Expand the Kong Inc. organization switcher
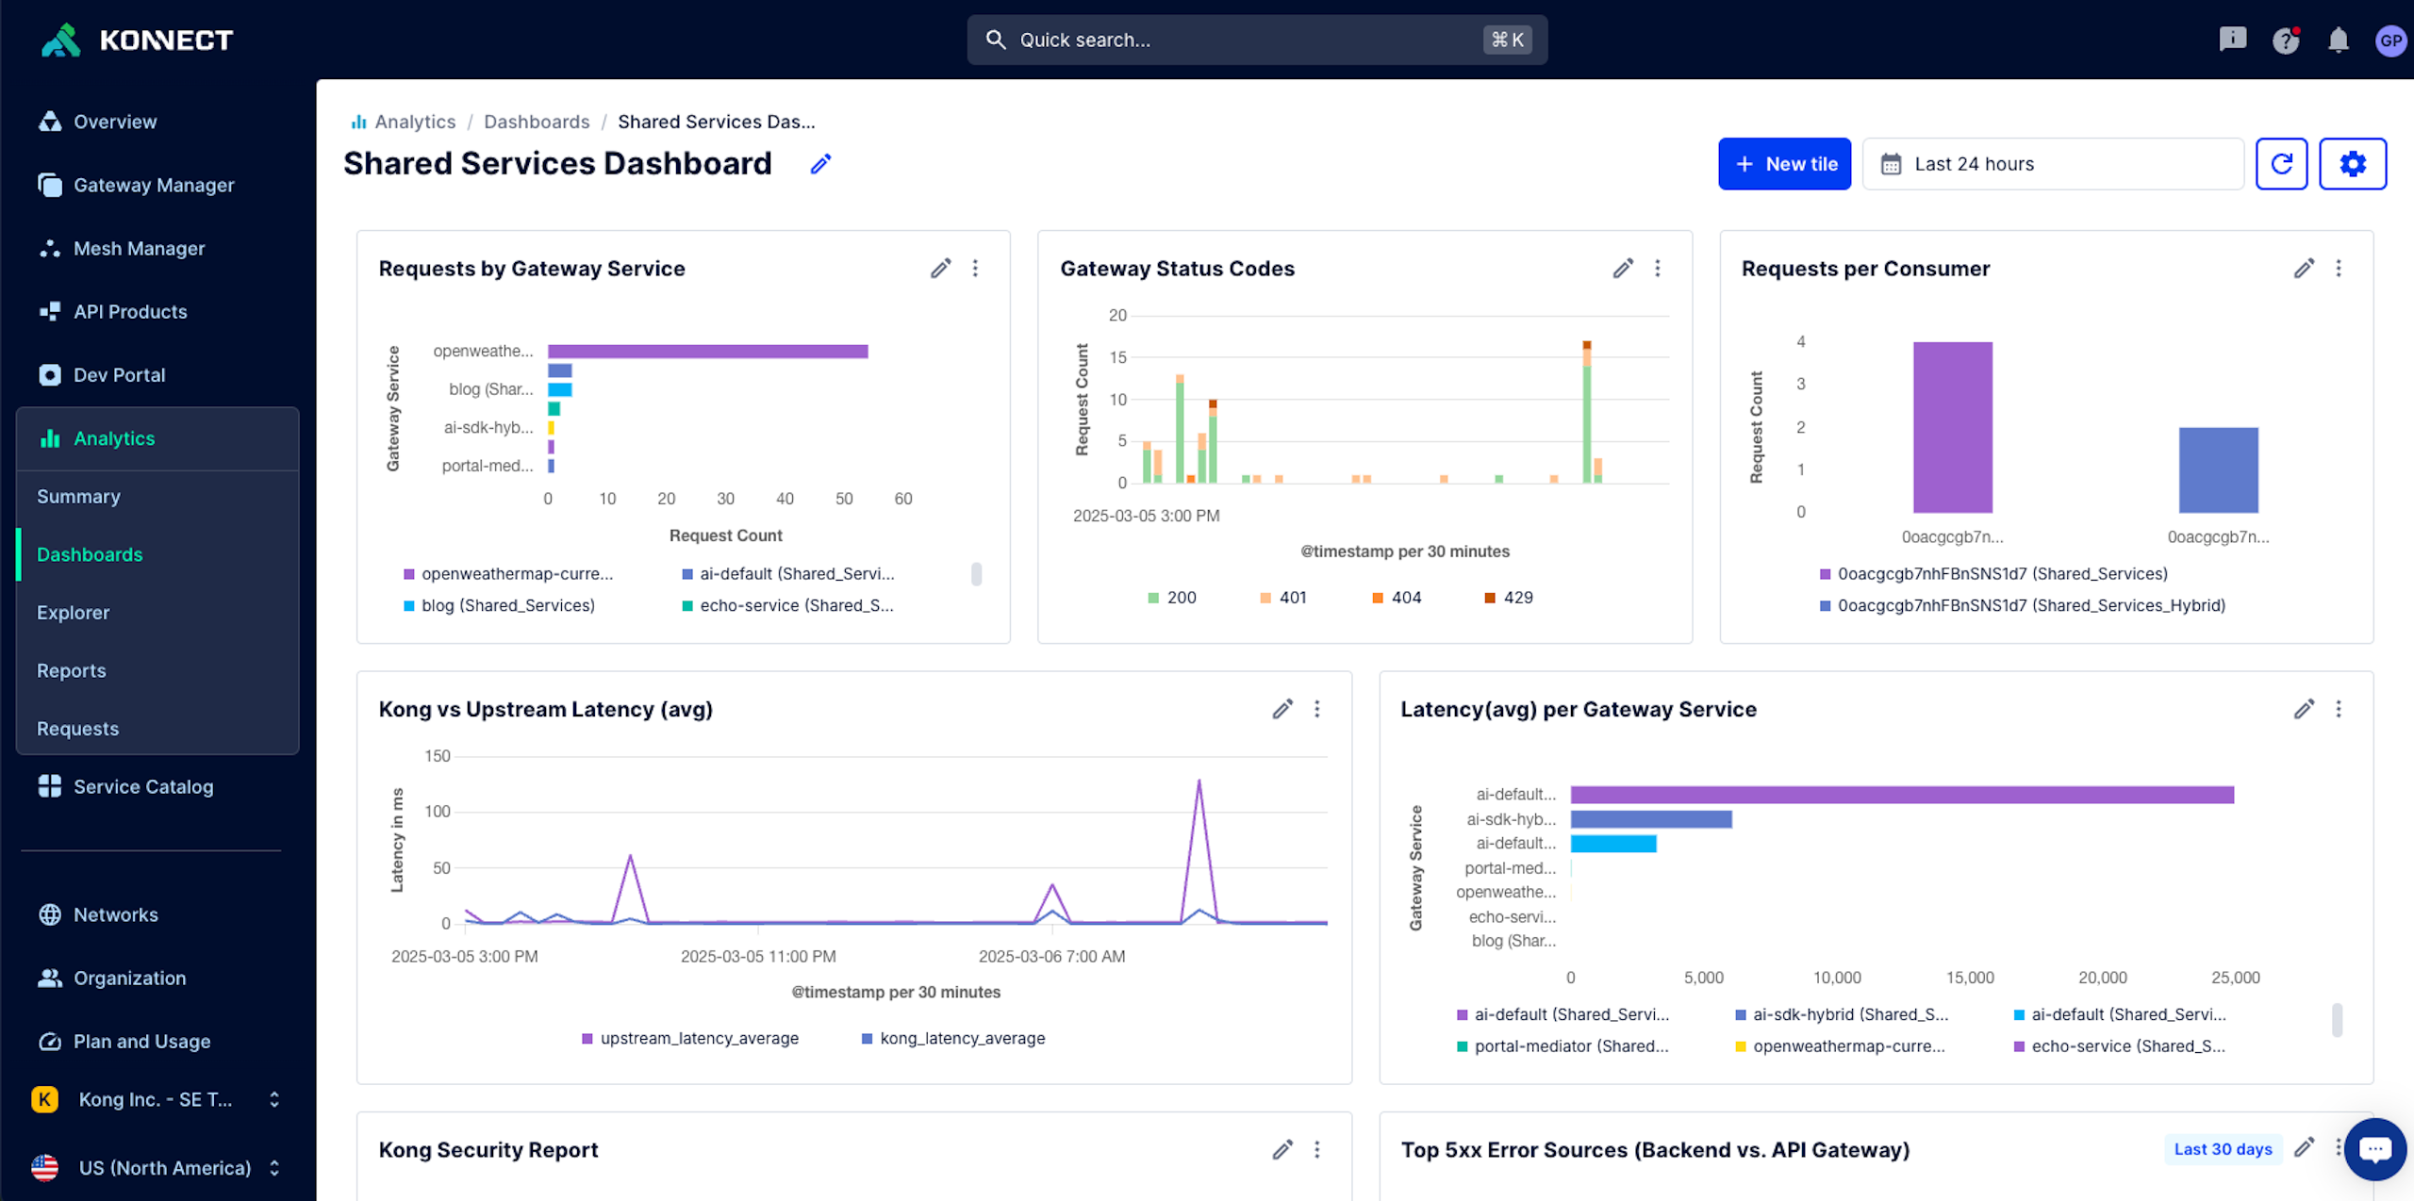This screenshot has width=2414, height=1201. pyautogui.click(x=156, y=1099)
